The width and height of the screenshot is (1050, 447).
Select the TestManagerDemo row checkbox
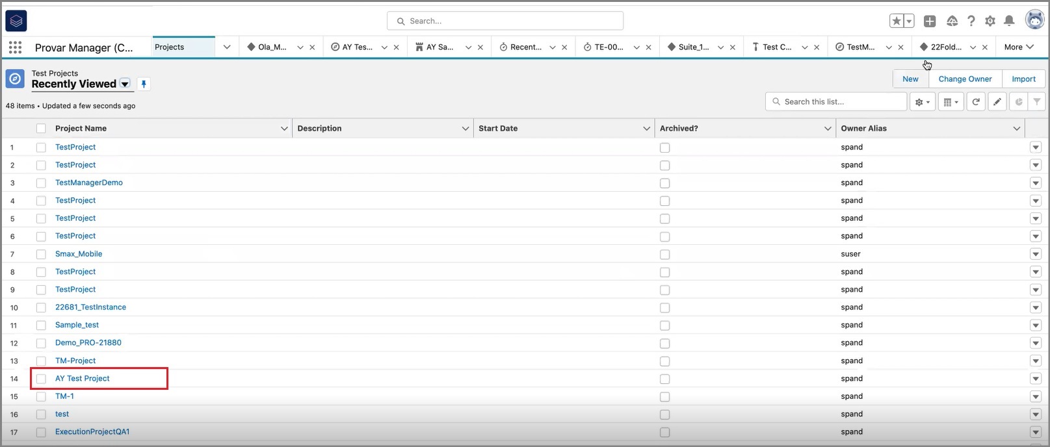tap(41, 183)
